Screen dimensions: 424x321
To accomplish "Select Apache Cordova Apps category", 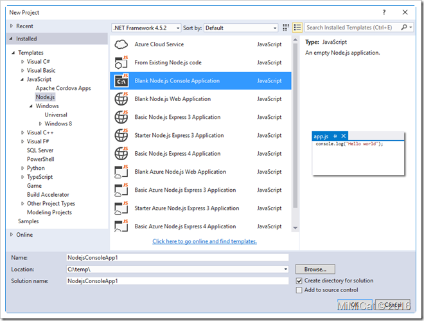I will coord(63,88).
